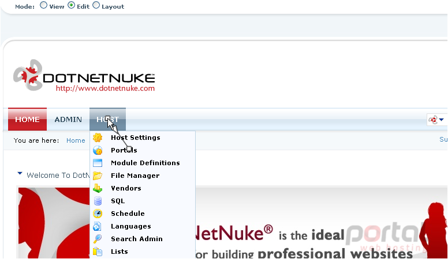448x259 pixels.
Task: Select the Edit mode radio button
Action: [x=71, y=5]
